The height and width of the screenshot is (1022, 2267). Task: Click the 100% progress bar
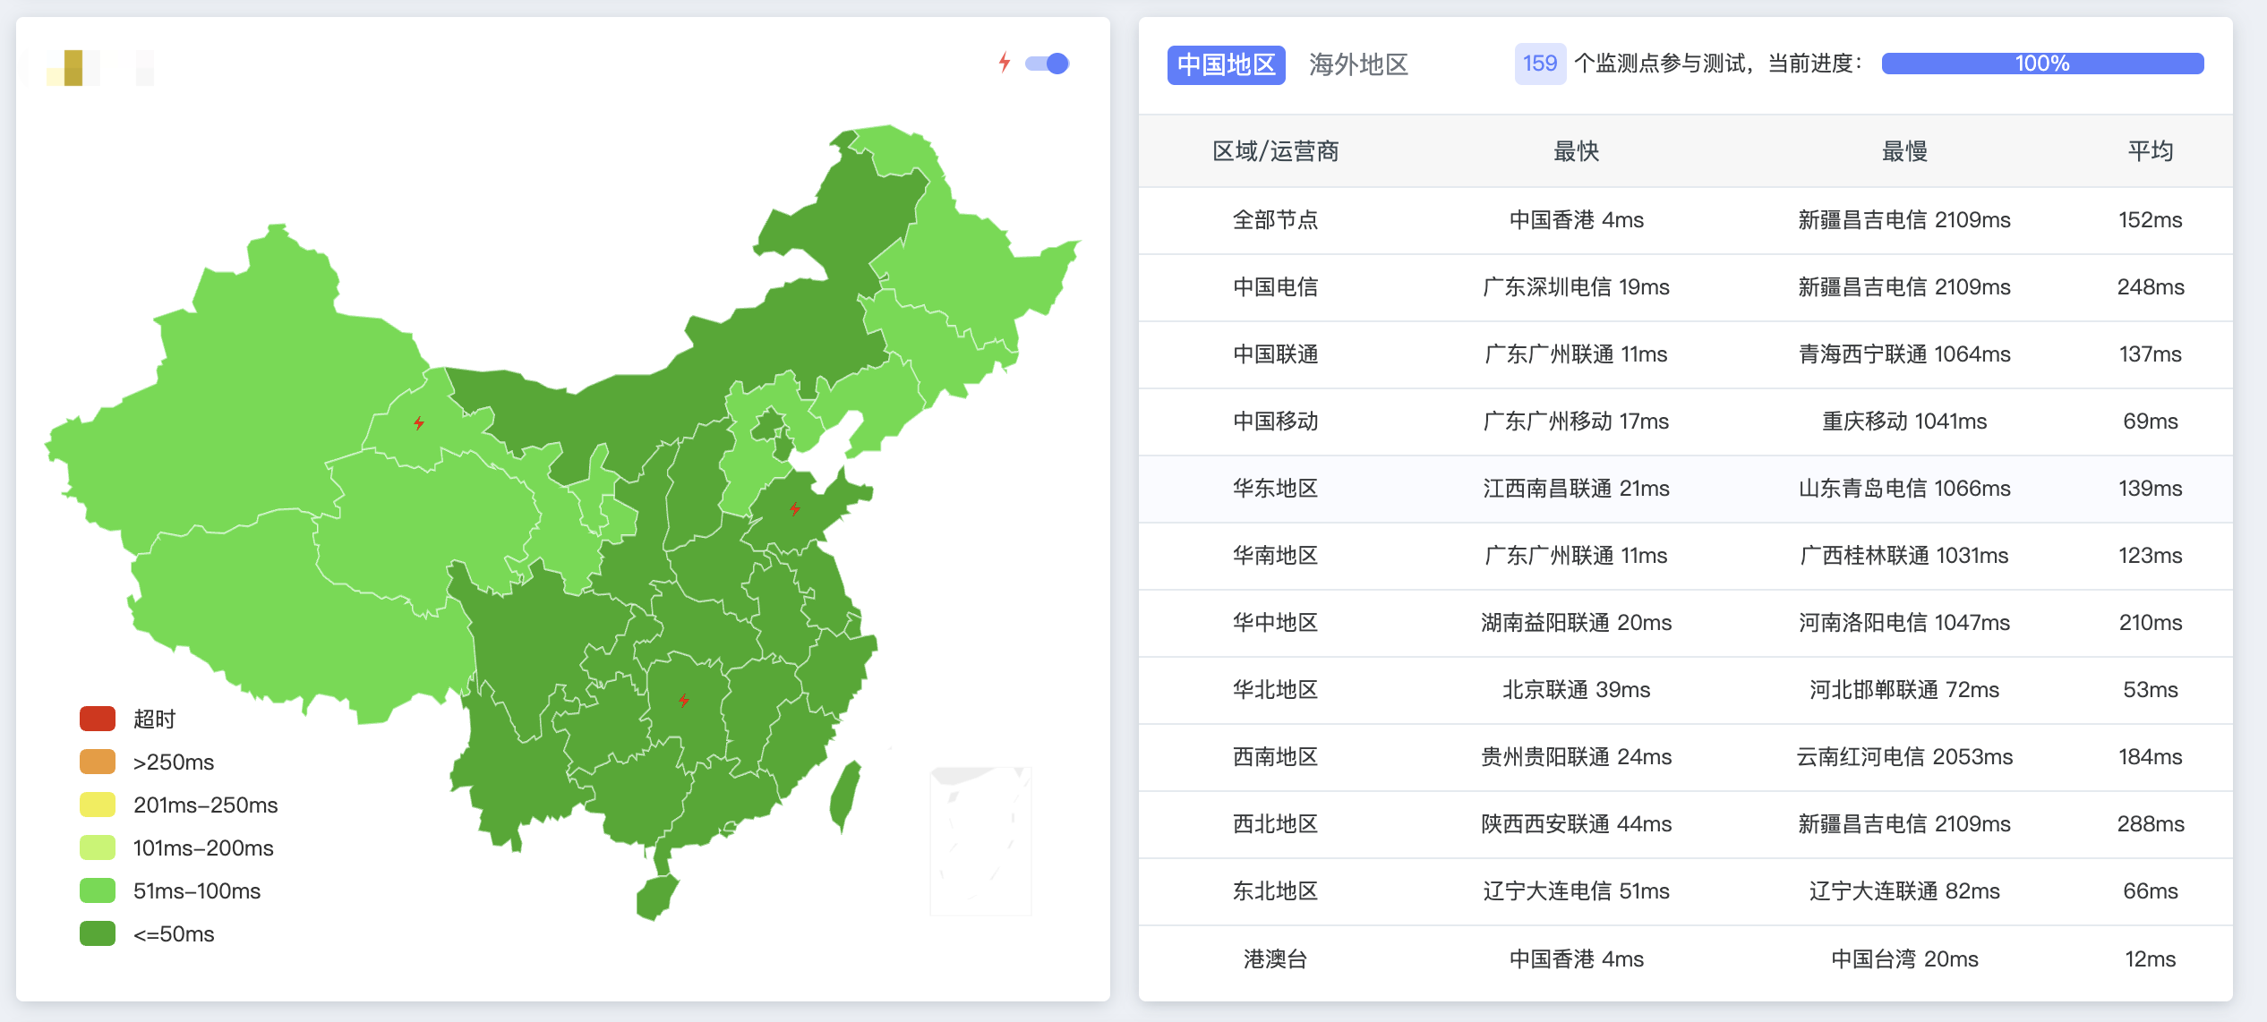click(2041, 64)
